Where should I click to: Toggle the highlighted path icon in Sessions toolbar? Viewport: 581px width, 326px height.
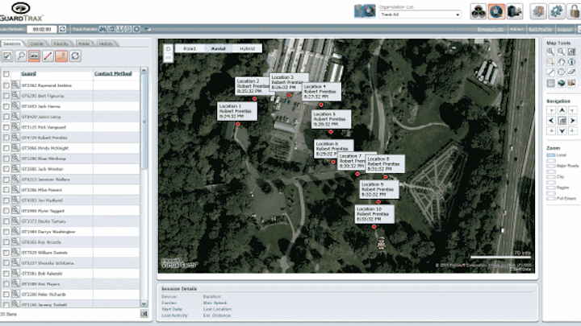61,56
